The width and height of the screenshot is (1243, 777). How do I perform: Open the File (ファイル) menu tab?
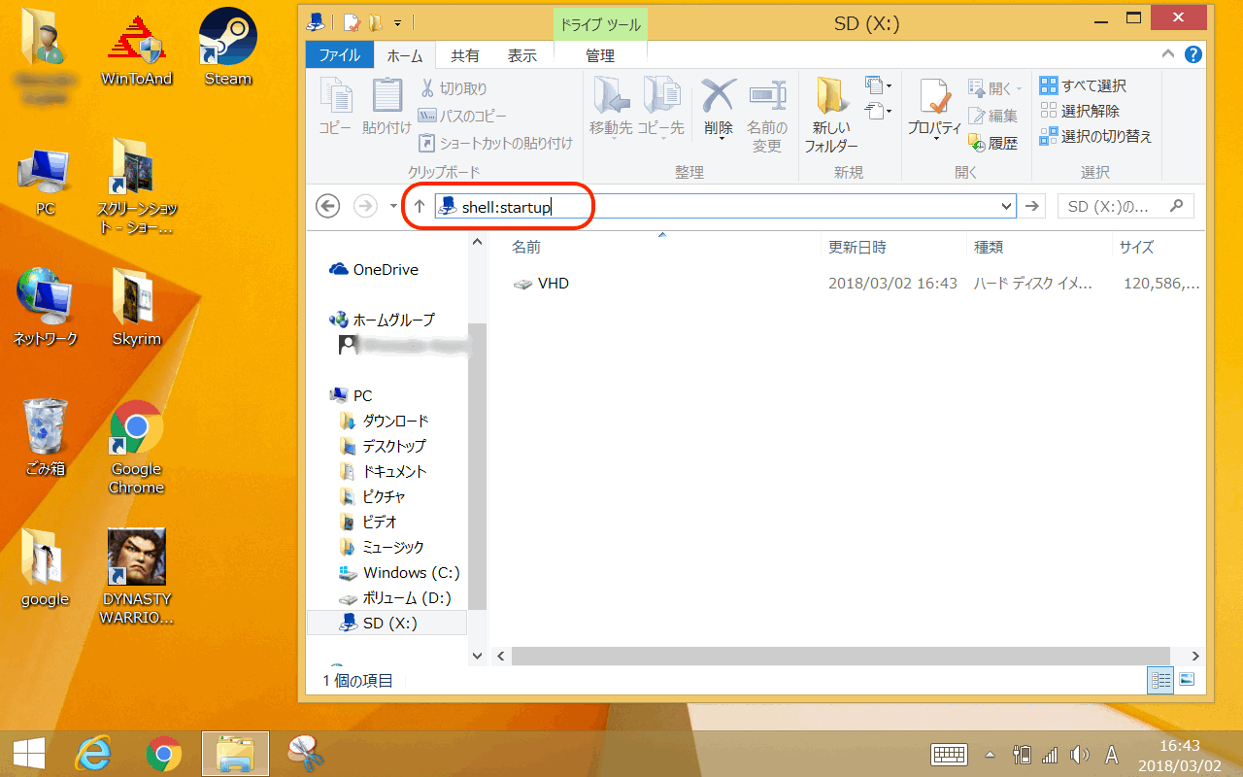[x=339, y=56]
